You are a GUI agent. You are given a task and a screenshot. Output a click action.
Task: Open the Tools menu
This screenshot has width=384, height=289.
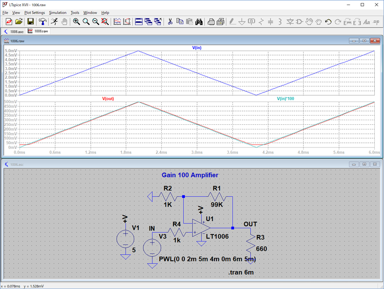pyautogui.click(x=75, y=12)
